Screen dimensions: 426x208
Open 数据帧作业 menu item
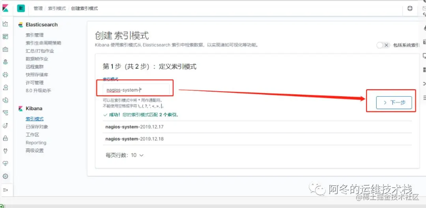point(37,59)
